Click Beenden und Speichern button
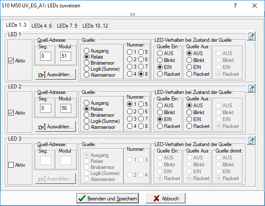Viewport: 265px width, 206px height. (x=107, y=198)
